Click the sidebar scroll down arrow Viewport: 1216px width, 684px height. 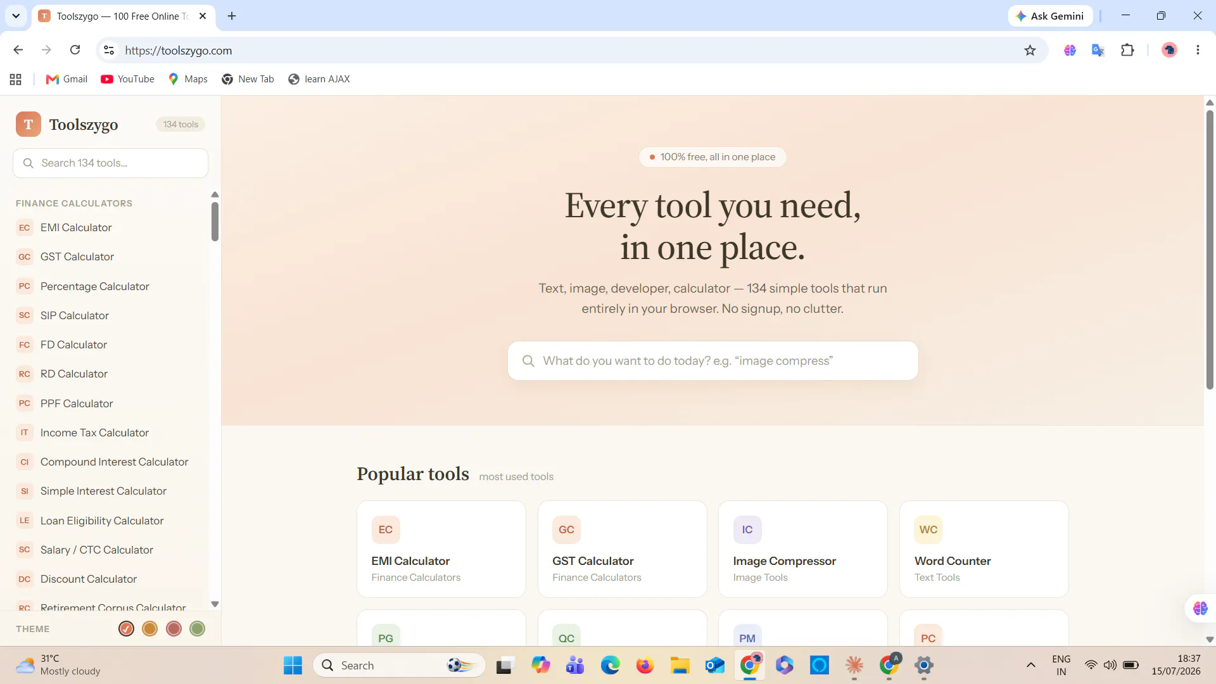pyautogui.click(x=215, y=604)
